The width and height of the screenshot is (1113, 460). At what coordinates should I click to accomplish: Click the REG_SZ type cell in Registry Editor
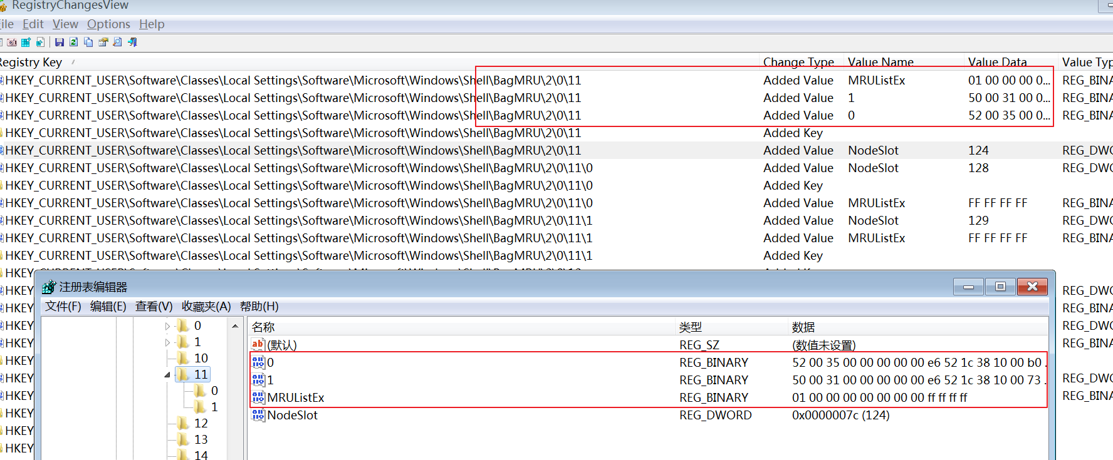[x=699, y=345]
